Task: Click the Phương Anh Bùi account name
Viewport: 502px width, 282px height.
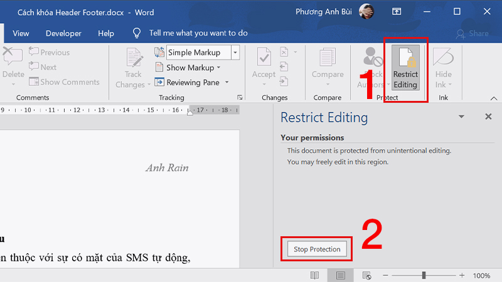Action: pos(323,12)
